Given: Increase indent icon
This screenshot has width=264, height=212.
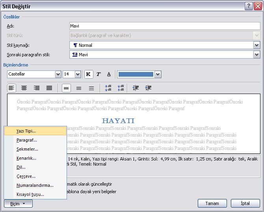Looking at the screenshot, I should [148, 88].
